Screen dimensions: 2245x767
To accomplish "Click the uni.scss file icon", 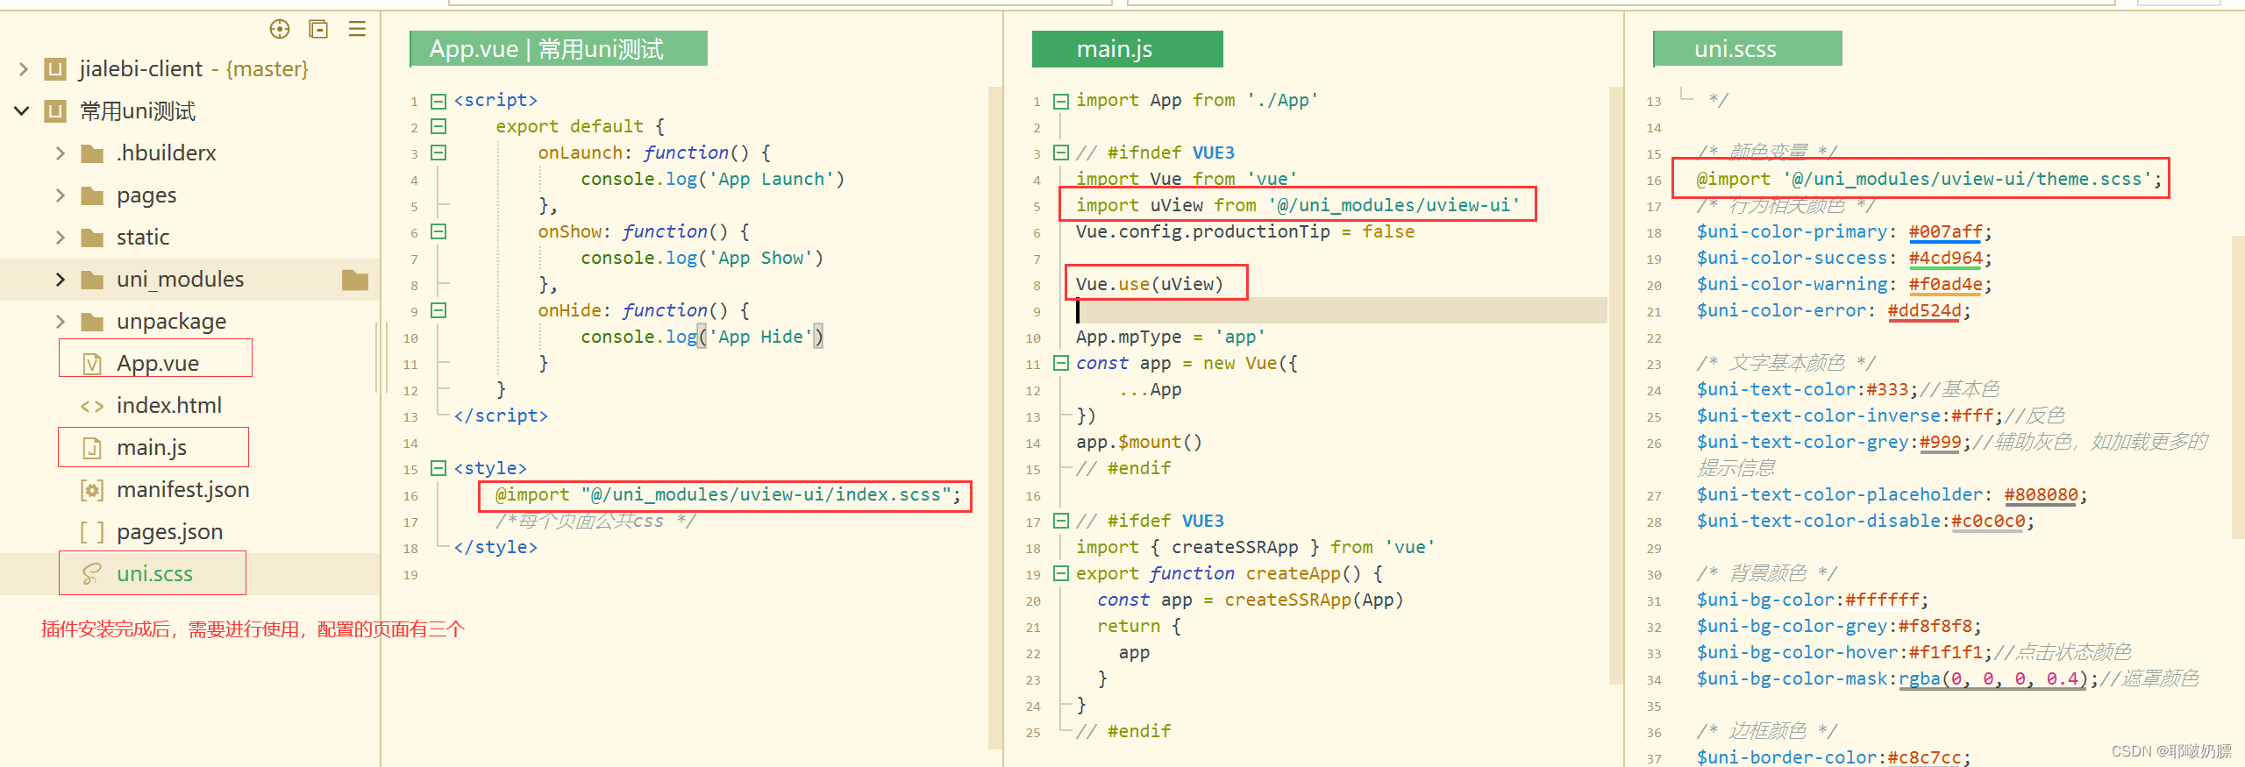I will [x=92, y=574].
